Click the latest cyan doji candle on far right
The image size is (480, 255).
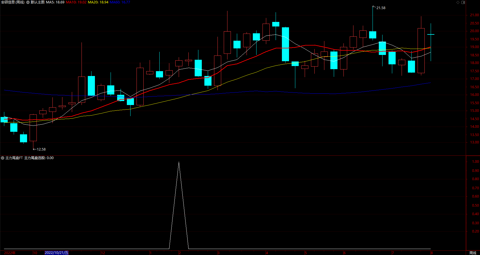431,34
